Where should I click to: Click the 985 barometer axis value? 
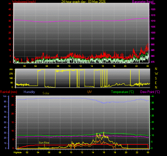point(153,50)
